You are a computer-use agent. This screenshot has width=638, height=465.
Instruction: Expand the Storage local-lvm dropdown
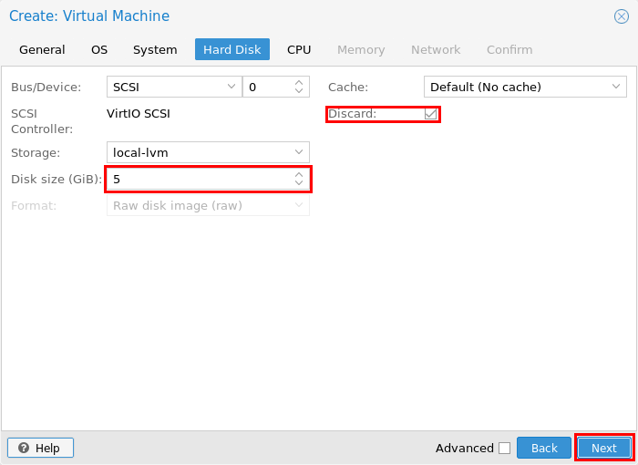coord(208,152)
